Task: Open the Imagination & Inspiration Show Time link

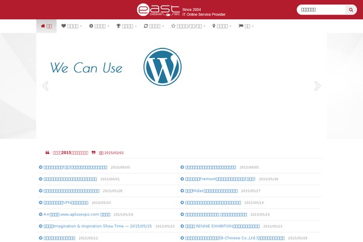Action: (97, 226)
